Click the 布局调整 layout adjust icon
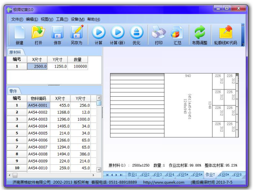The image size is (253, 190). tap(199, 33)
